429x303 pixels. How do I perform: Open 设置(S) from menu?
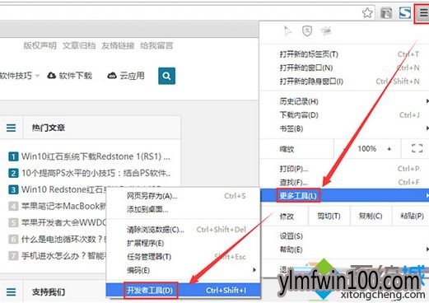344,236
